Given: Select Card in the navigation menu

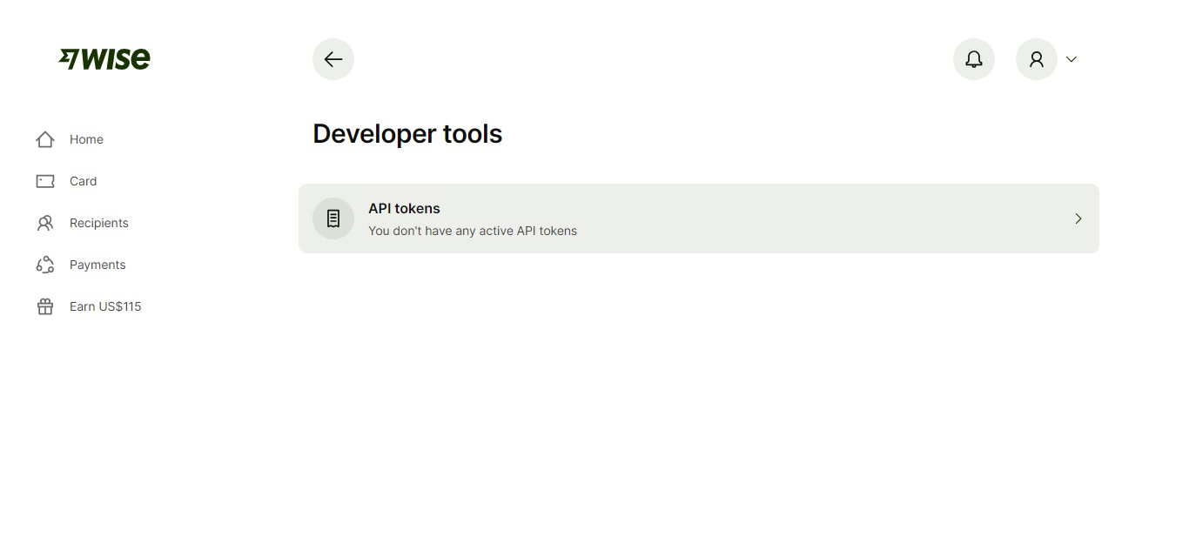Looking at the screenshot, I should 84,181.
